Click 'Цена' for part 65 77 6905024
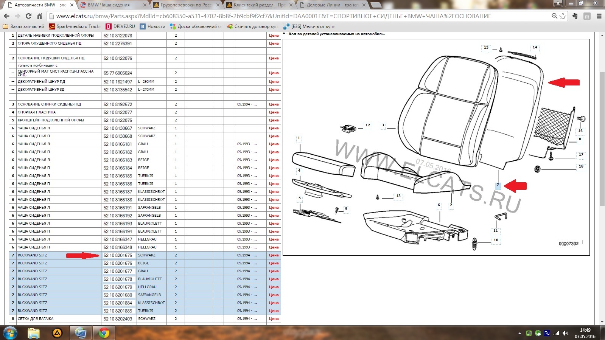 click(x=274, y=73)
